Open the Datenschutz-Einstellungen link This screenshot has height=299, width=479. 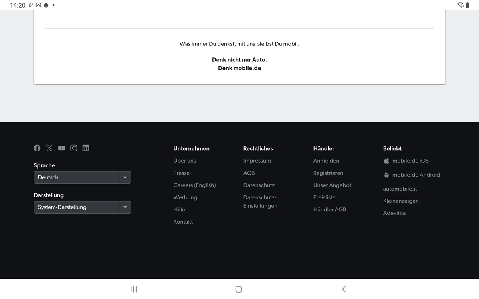pos(260,202)
